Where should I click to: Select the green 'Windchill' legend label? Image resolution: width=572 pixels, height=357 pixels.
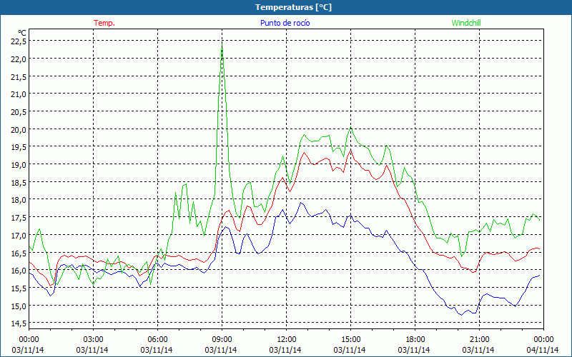pyautogui.click(x=466, y=23)
